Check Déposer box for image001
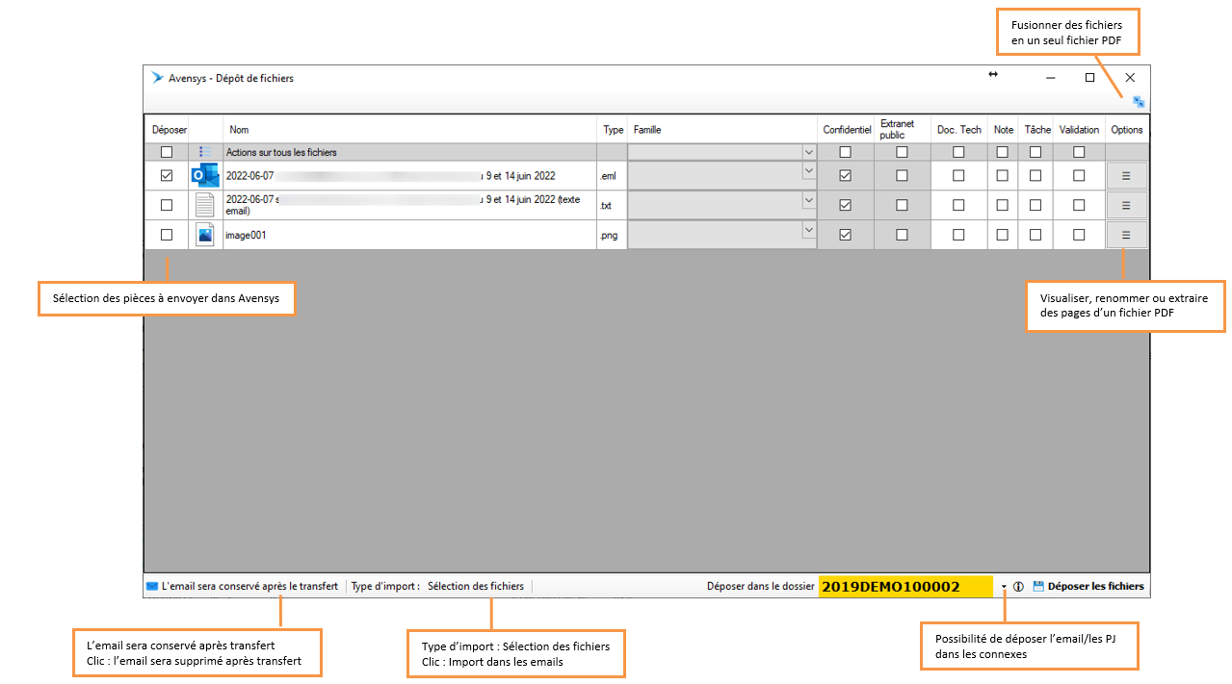1232x684 pixels. tap(167, 235)
